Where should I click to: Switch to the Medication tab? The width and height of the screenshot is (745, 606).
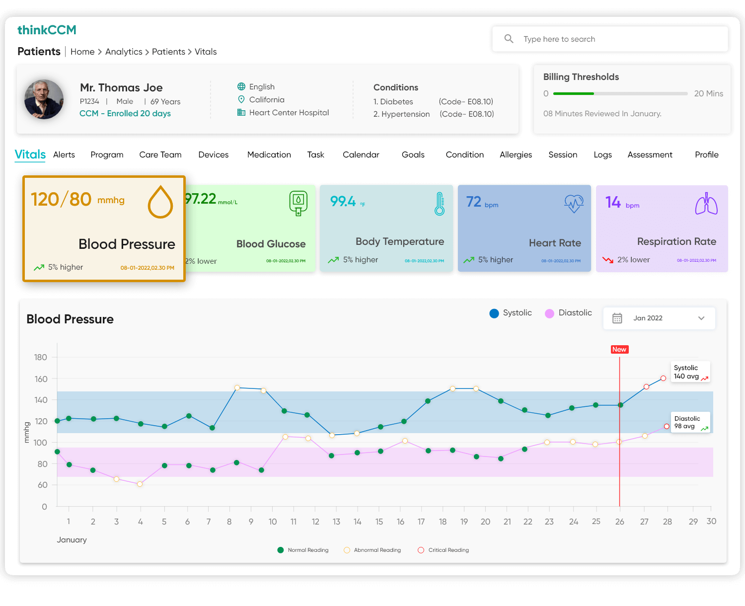click(269, 154)
